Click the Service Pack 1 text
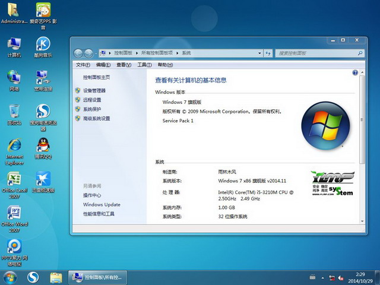Viewport: 380px width, 285px height. coord(178,121)
